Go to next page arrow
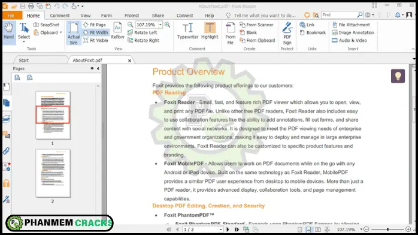This screenshot has width=418, height=235. point(228,230)
